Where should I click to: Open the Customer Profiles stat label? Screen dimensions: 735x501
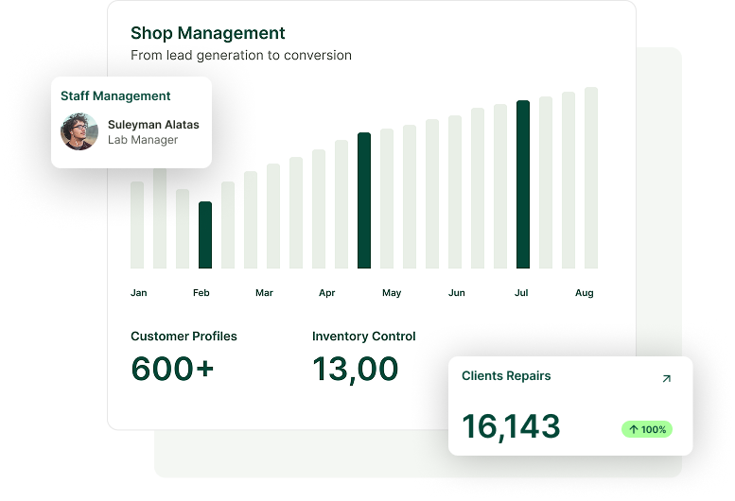[x=184, y=337]
